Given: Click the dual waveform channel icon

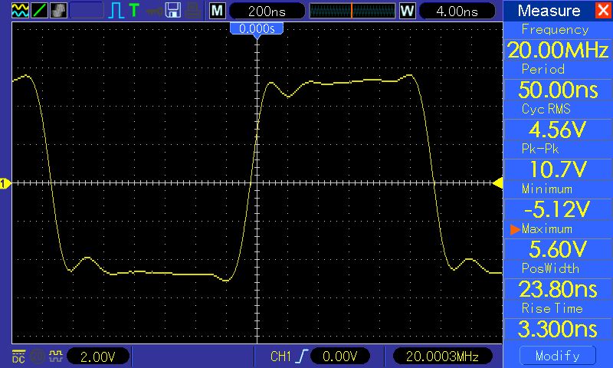Looking at the screenshot, I should pos(20,11).
